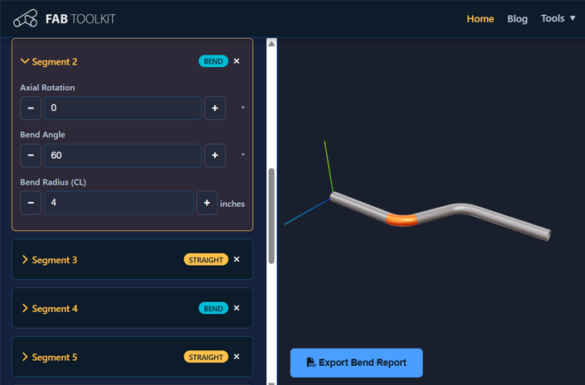Delete Segment 3 with its X icon
This screenshot has height=385, width=585.
236,259
